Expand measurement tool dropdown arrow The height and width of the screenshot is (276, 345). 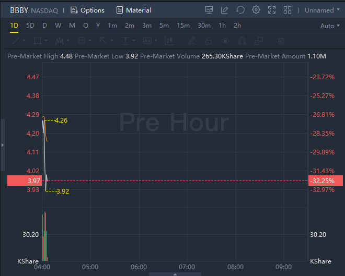click(134, 41)
